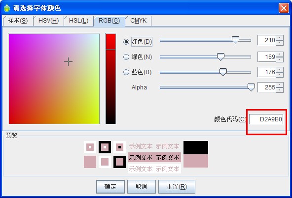Click the 取消 button

pyautogui.click(x=142, y=187)
